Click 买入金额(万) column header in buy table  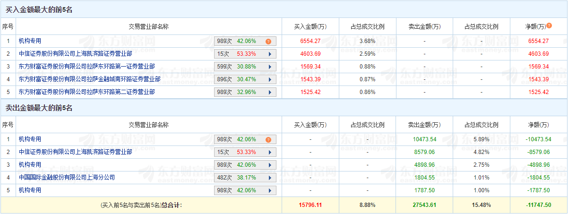point(310,26)
